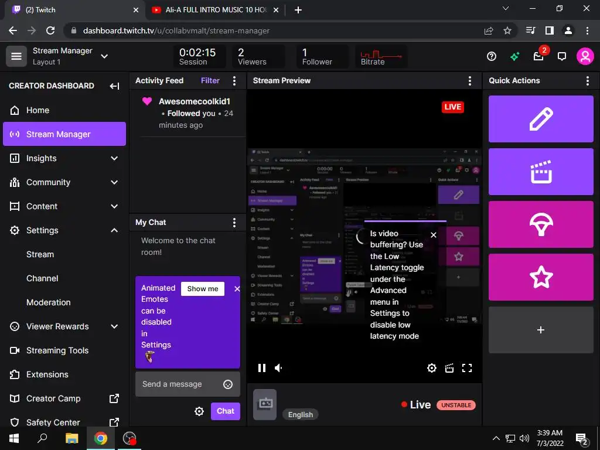Open the Bitrate graph stat
600x450 pixels.
point(381,56)
